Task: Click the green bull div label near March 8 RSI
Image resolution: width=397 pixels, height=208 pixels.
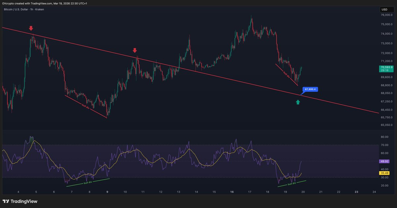Action: click(x=88, y=182)
